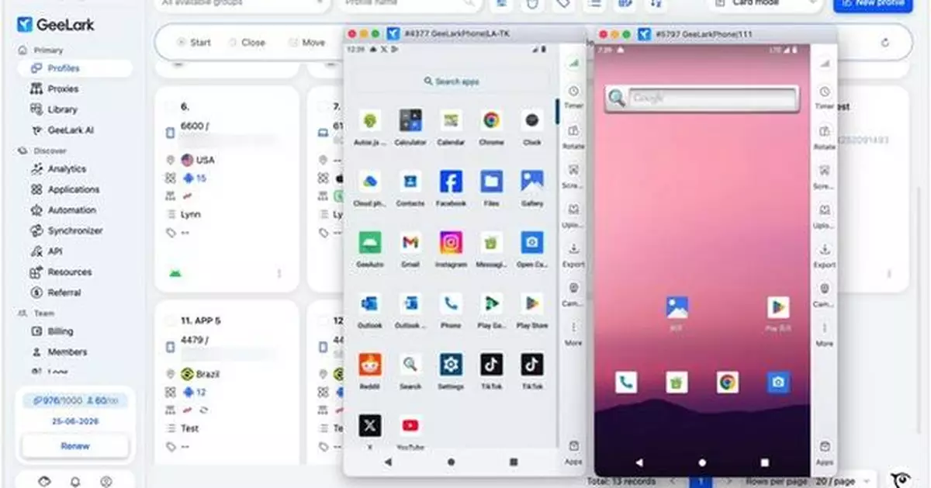Image resolution: width=931 pixels, height=488 pixels.
Task: Select the checkbox for profile 11. APP 5
Action: pyautogui.click(x=171, y=320)
